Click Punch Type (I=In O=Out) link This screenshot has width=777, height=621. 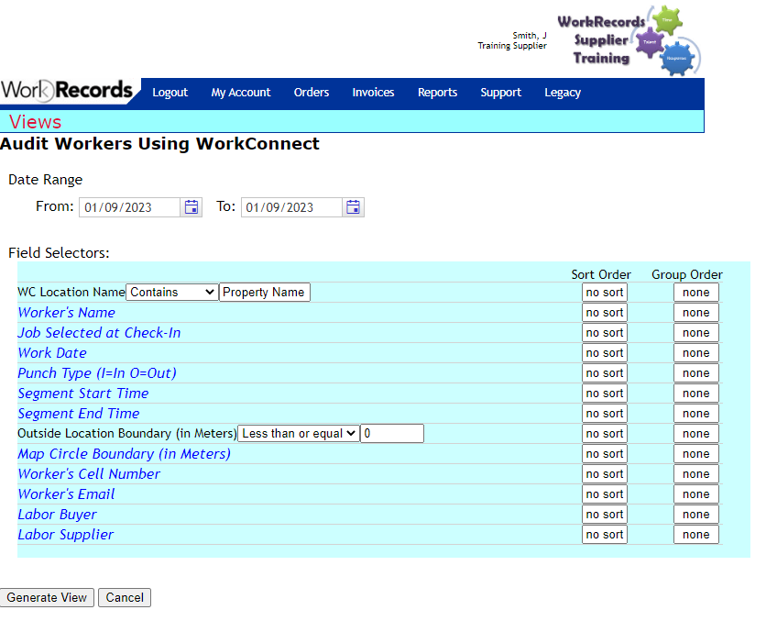(97, 373)
